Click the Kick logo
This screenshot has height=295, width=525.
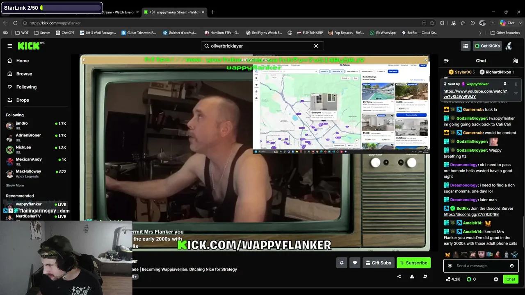click(x=31, y=46)
